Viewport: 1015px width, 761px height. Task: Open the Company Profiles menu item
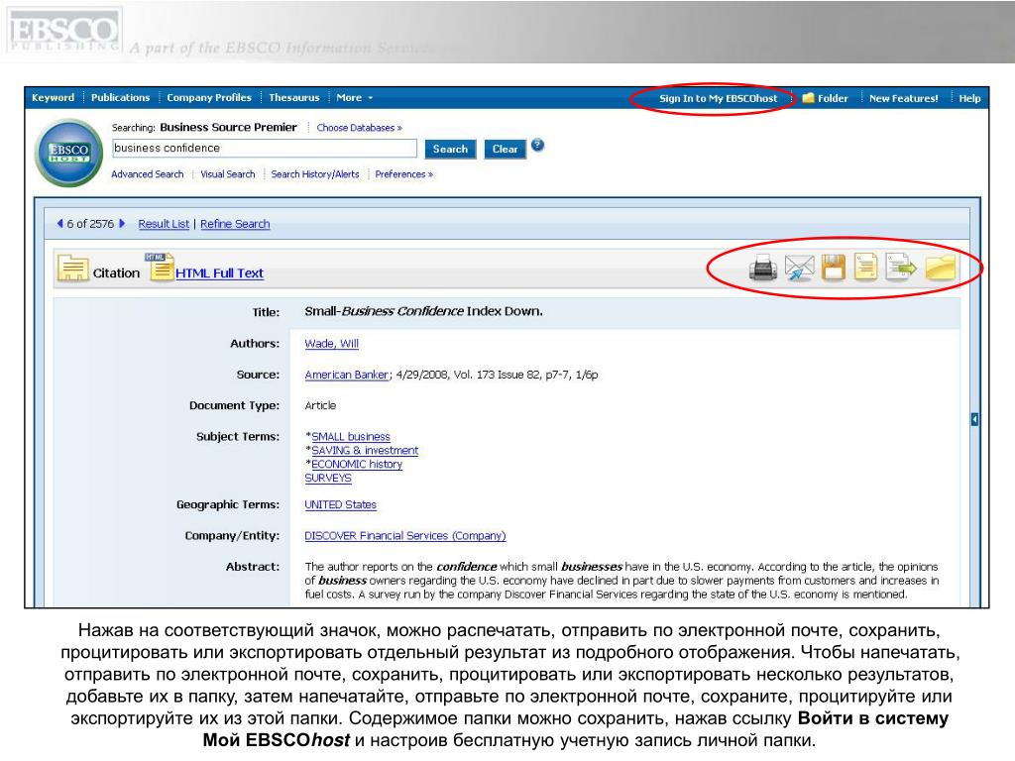point(209,98)
